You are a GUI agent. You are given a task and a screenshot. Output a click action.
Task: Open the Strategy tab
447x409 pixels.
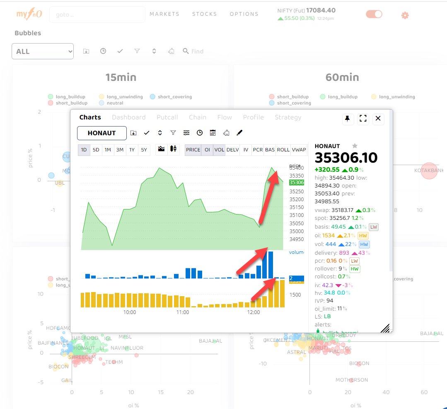[288, 117]
